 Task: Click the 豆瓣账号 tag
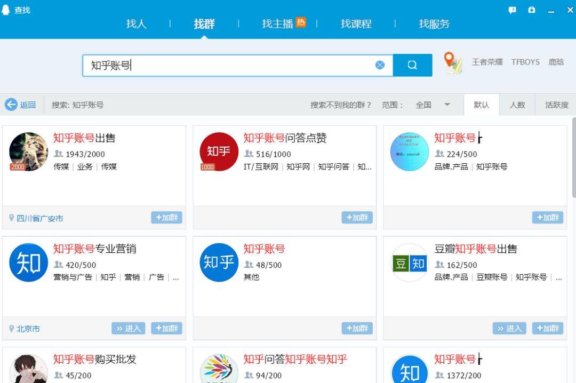(x=492, y=277)
